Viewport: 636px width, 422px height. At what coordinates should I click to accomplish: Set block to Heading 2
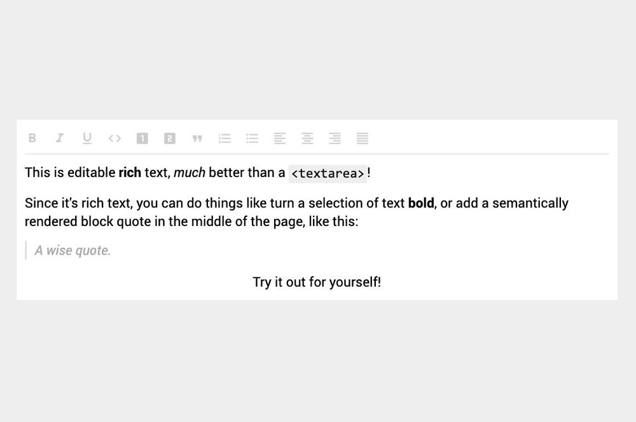click(x=170, y=138)
